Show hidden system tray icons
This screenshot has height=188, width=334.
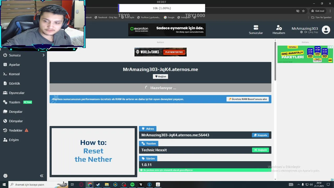[x=299, y=185]
